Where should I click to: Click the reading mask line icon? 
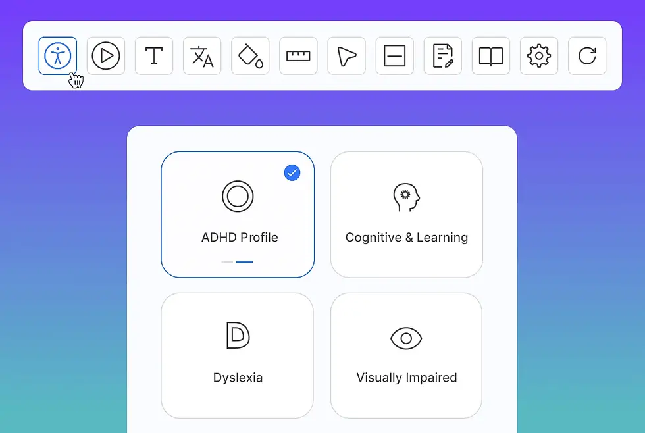(394, 56)
